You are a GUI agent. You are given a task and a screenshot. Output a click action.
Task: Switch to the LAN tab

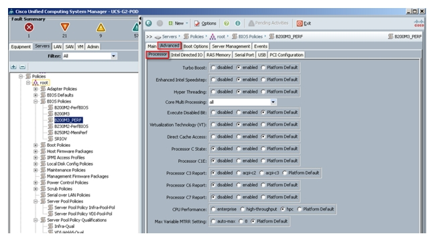(58, 47)
